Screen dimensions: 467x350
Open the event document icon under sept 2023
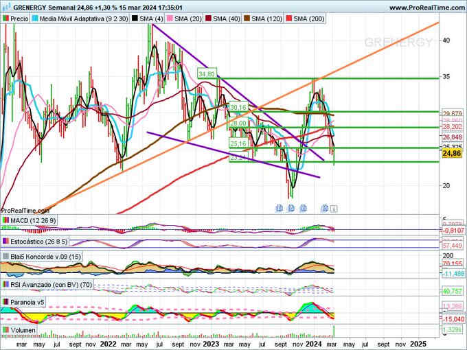(x=279, y=209)
